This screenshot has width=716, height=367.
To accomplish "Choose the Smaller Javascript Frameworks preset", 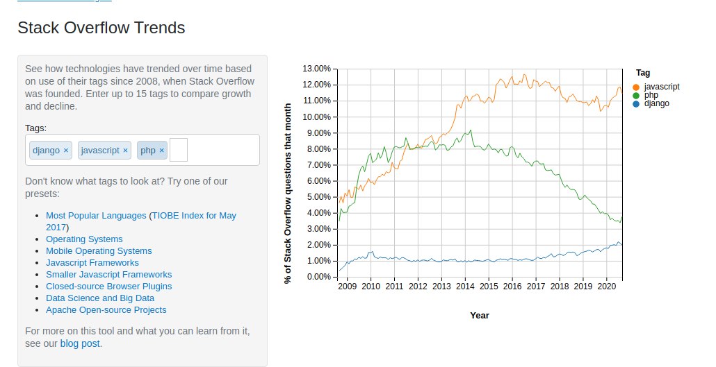I will (108, 275).
